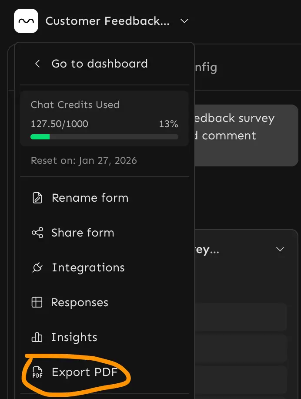The height and width of the screenshot is (399, 301).
Task: Select the Share form network icon
Action: click(38, 233)
